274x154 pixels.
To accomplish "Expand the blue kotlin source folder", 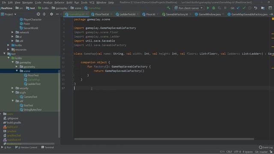I will click(x=8, y=45).
